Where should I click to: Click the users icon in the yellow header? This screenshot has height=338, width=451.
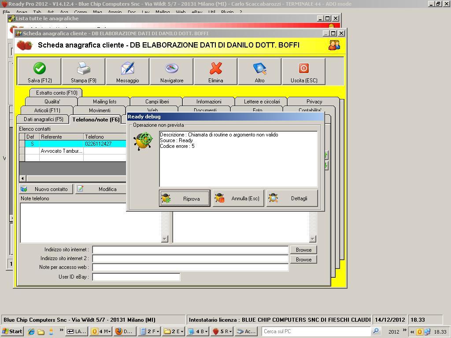334,45
